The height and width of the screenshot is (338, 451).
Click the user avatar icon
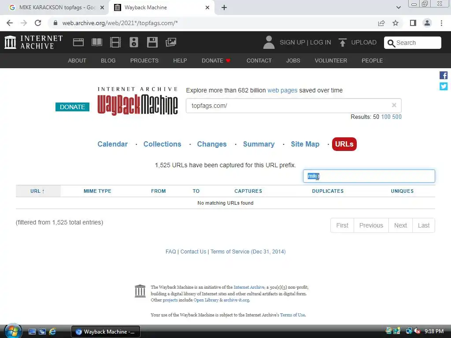point(269,42)
